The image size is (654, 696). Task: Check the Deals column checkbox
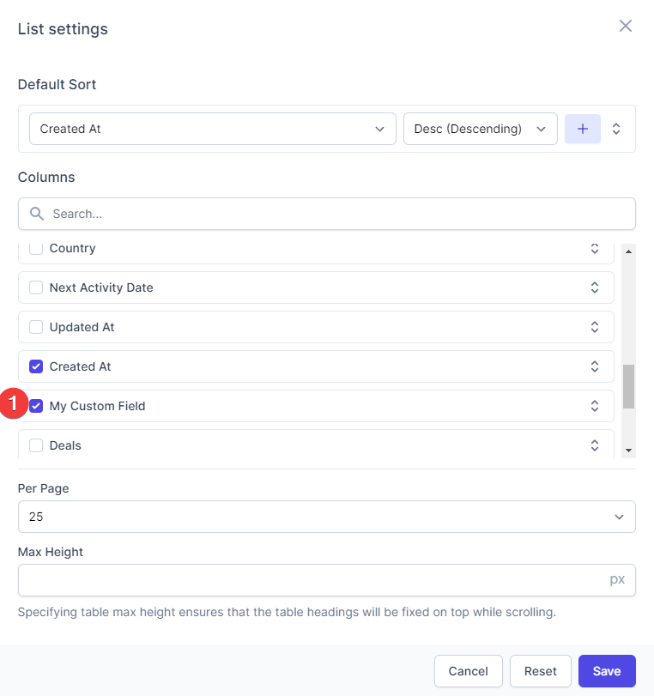tap(36, 445)
